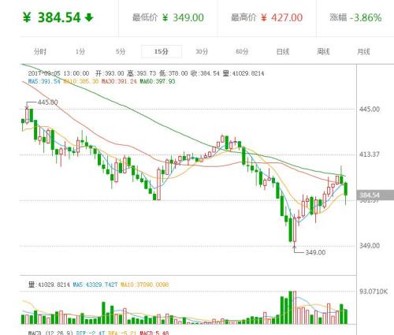
Task: Click the gray 384.54 current price tag
Action: (x=375, y=195)
